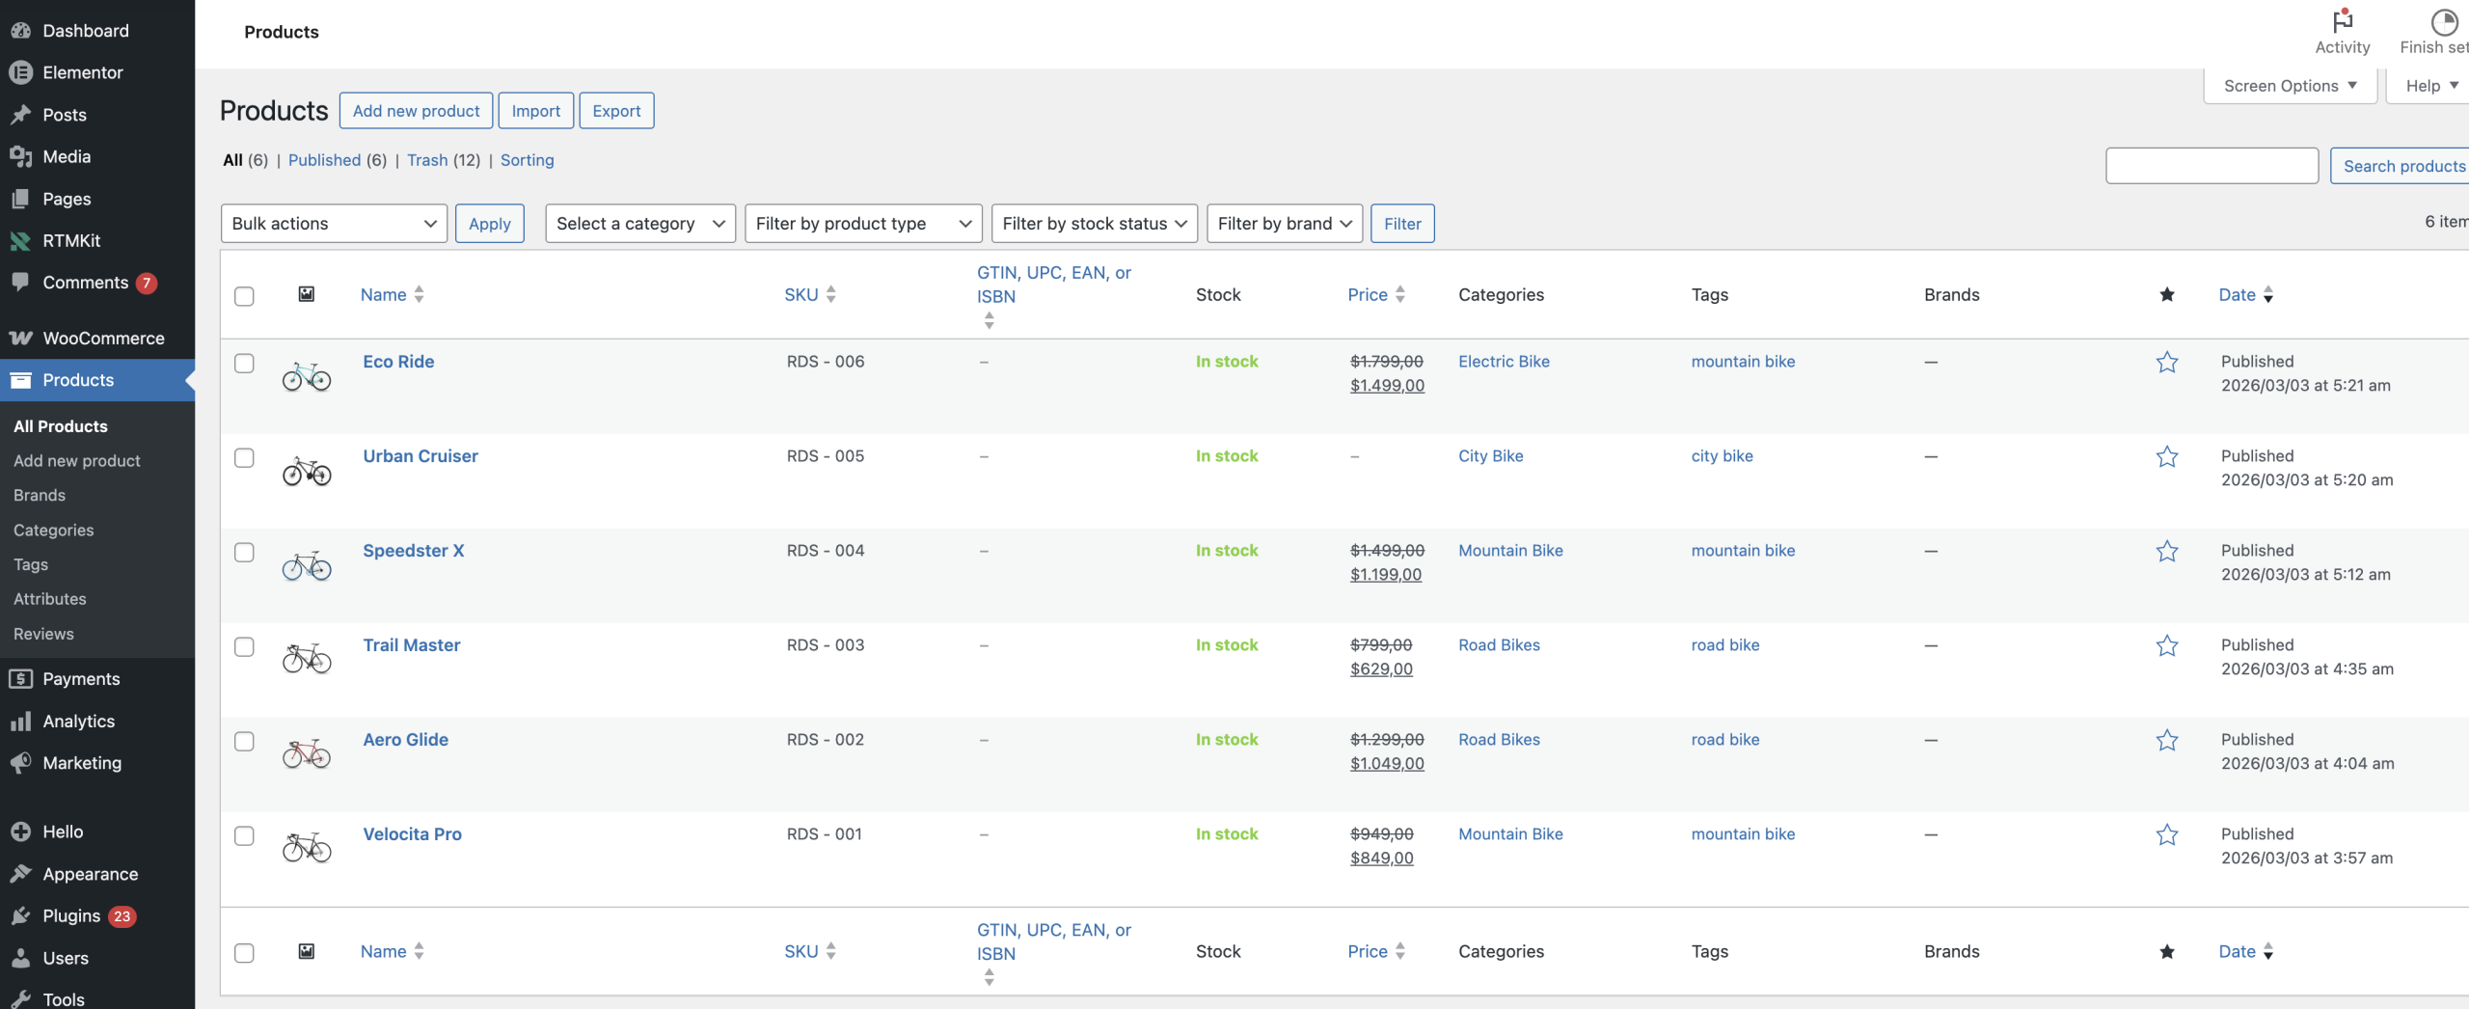The width and height of the screenshot is (2469, 1009).
Task: Open the Bulk actions dropdown
Action: click(x=334, y=224)
